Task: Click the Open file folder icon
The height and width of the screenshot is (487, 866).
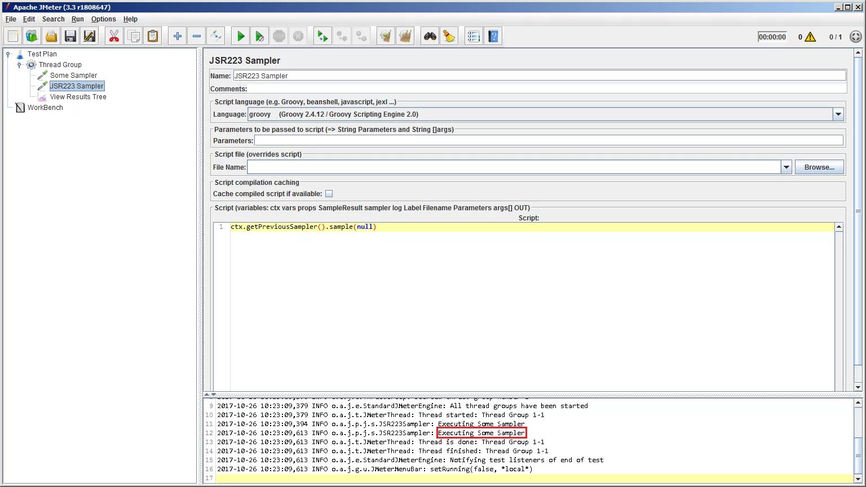Action: click(51, 37)
